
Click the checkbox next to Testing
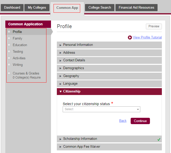(9, 51)
